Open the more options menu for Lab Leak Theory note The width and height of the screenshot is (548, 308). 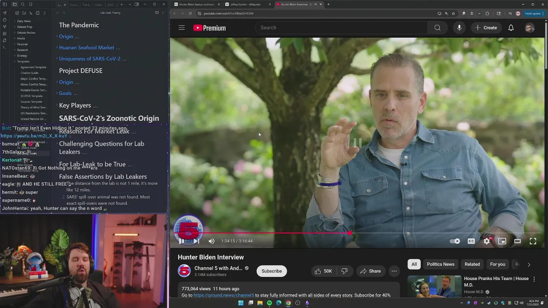pos(163,13)
